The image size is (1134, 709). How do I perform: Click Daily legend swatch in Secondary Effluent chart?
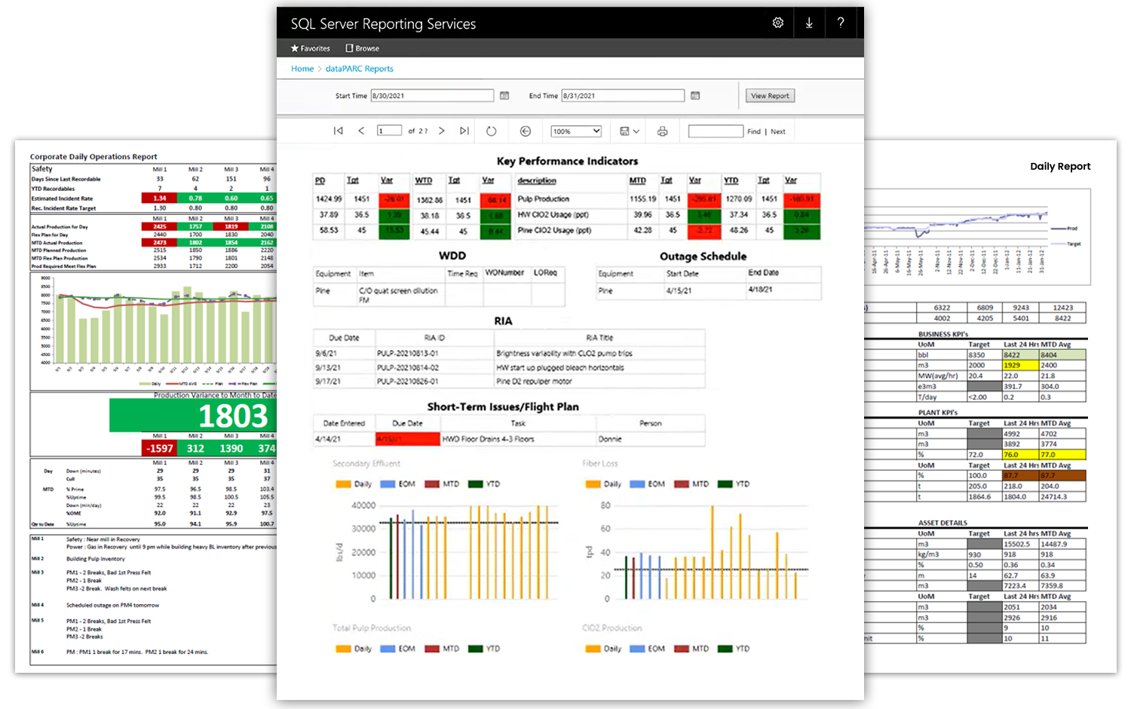click(x=343, y=484)
